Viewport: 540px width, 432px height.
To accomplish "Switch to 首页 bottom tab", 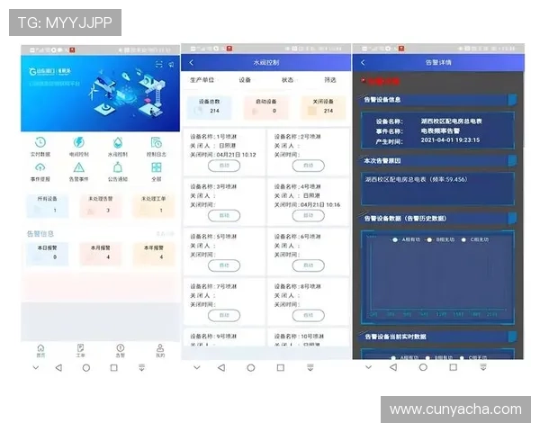I will click(x=40, y=351).
